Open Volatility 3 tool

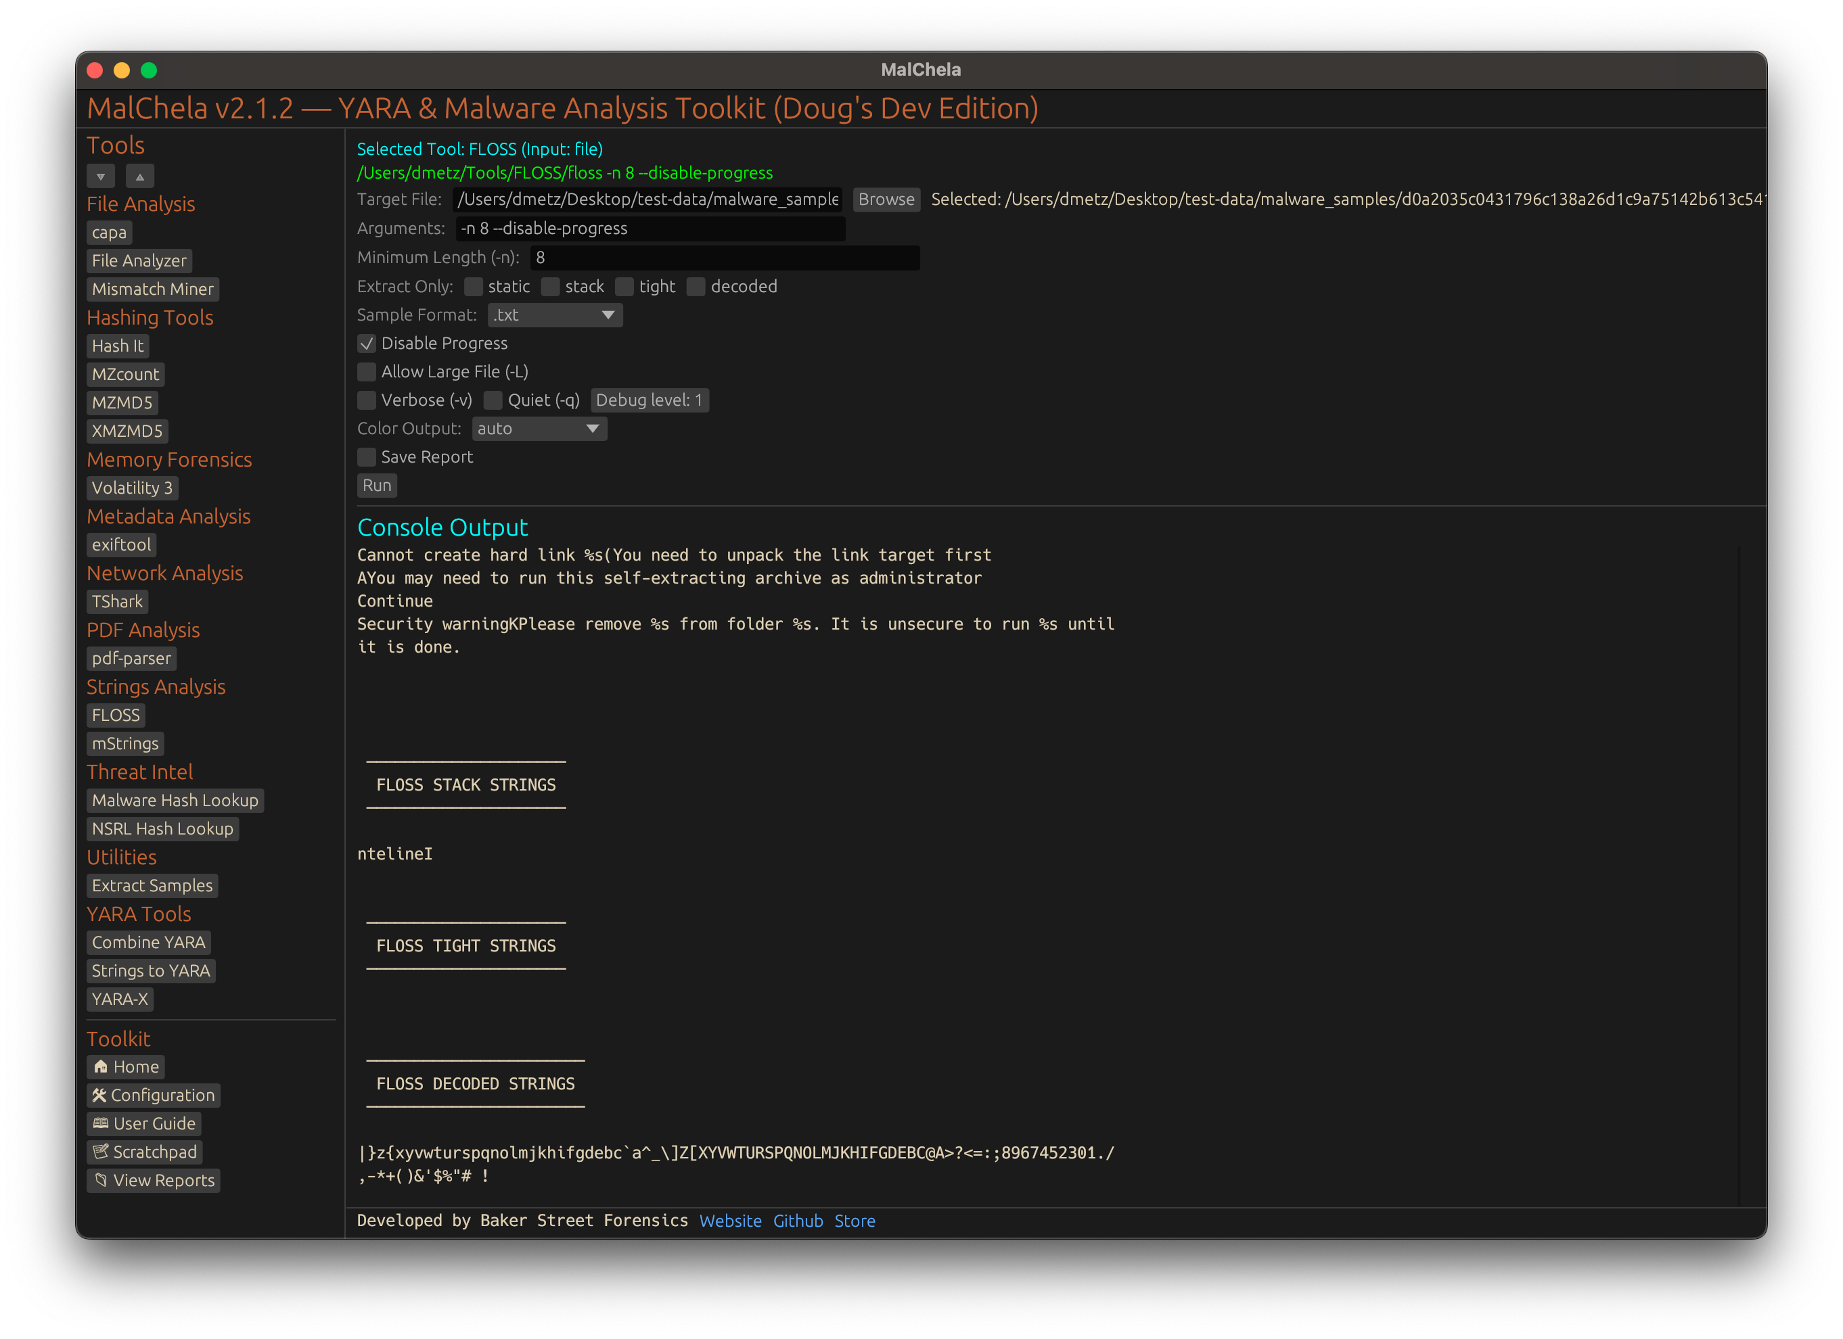[133, 488]
